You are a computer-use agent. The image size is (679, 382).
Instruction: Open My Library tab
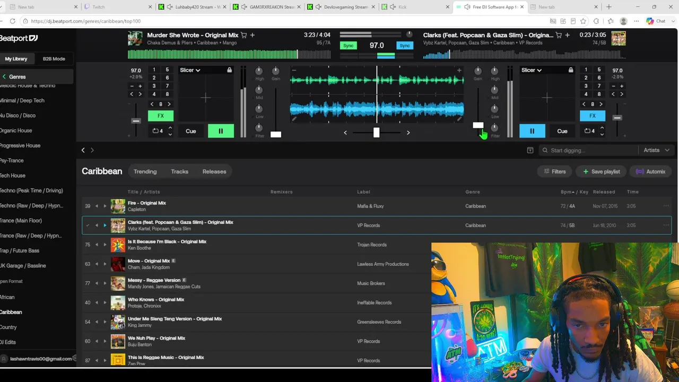(x=16, y=59)
